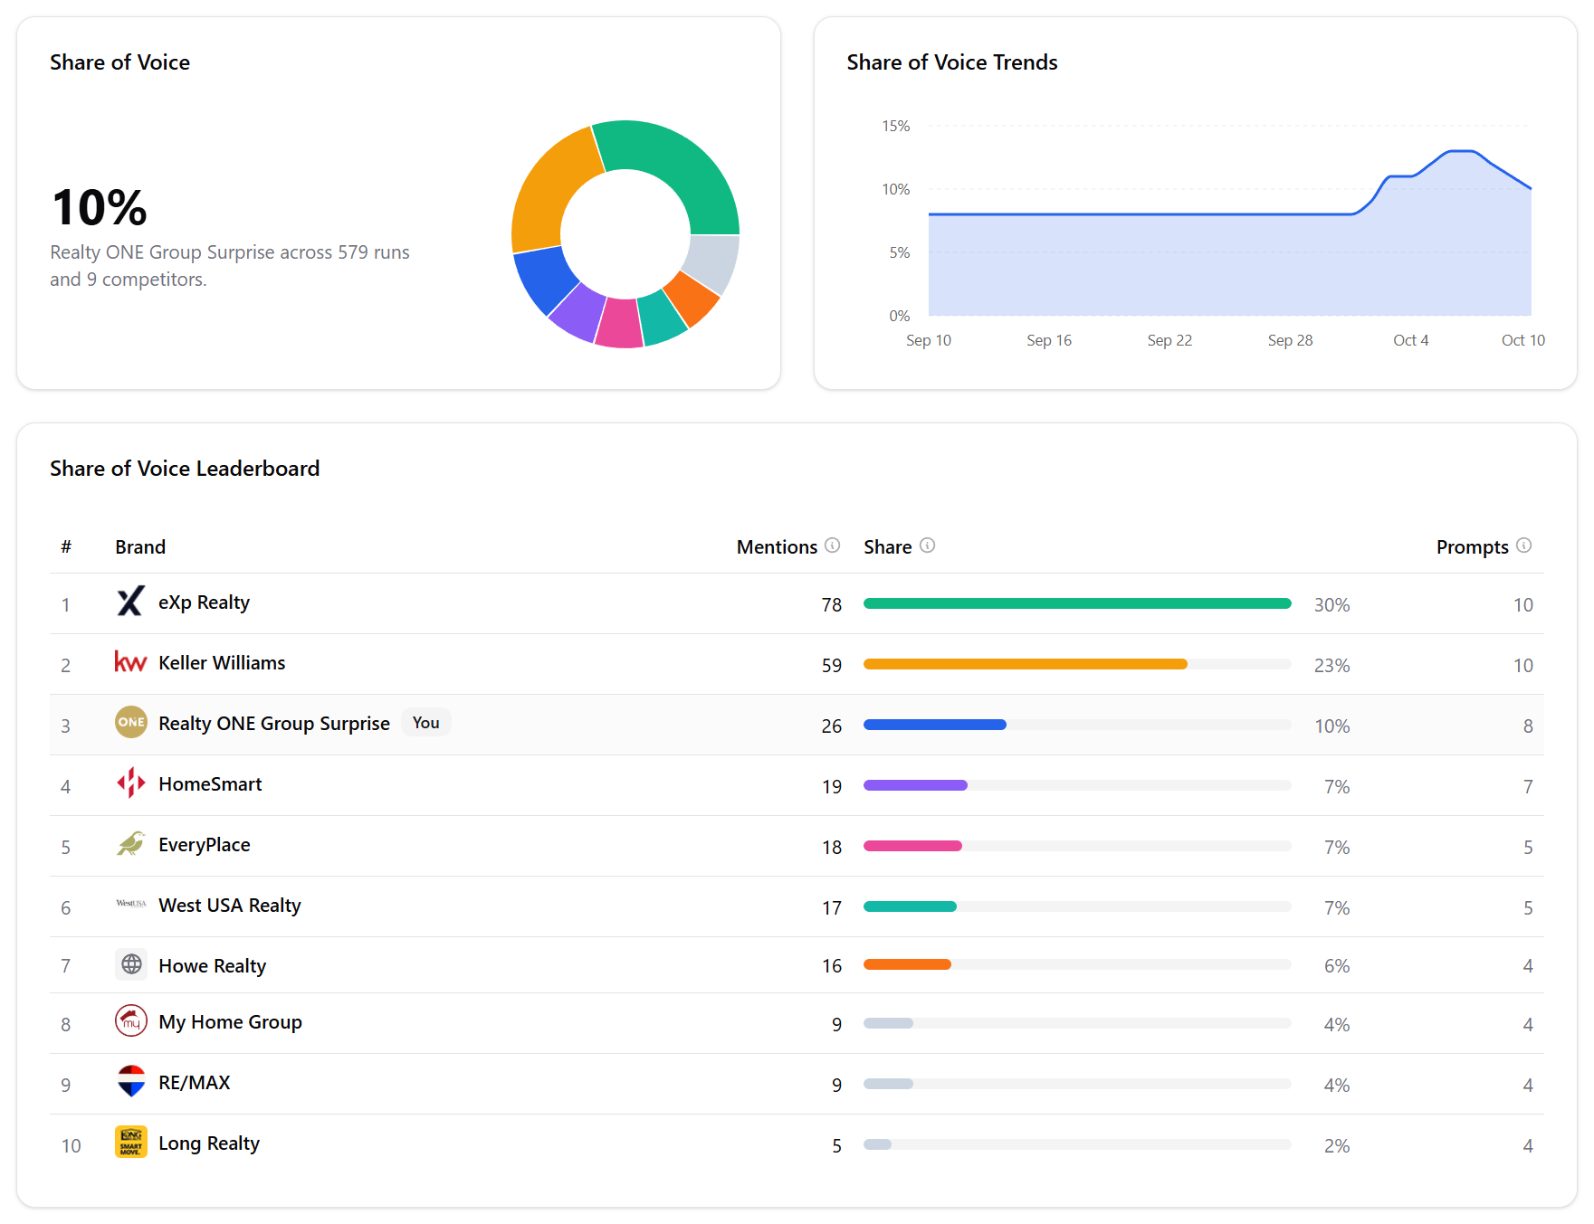This screenshot has height=1224, width=1594.
Task: Select the HomeSmart brand name
Action: point(210,784)
